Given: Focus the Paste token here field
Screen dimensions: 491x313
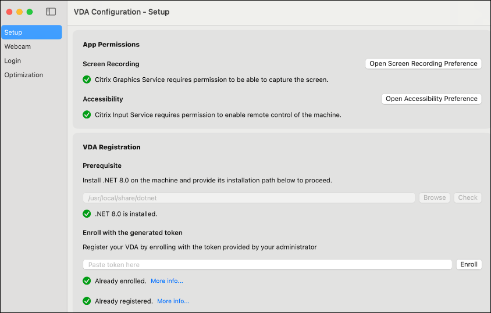Looking at the screenshot, I should coord(267,265).
